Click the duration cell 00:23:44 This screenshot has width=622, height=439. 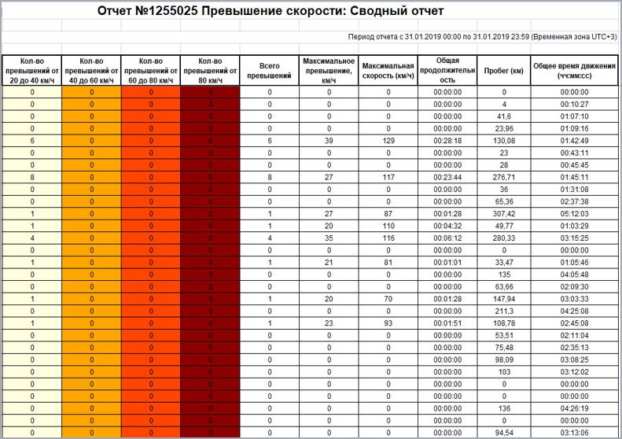point(447,178)
